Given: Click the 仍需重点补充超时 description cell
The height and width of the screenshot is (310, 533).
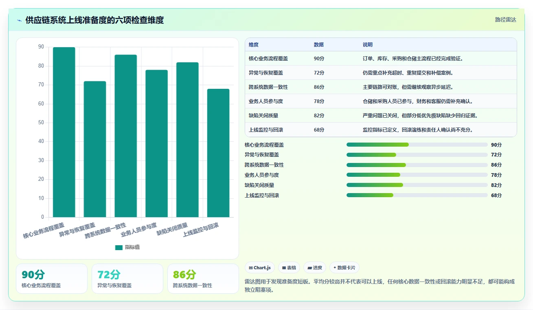Looking at the screenshot, I should [x=408, y=73].
